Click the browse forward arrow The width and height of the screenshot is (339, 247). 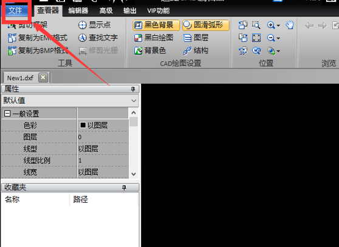323,25
